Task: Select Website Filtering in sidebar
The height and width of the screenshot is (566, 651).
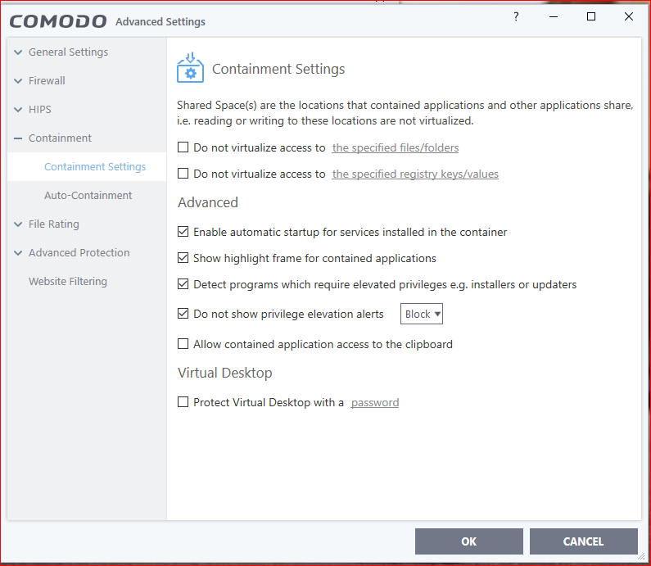Action: click(67, 282)
